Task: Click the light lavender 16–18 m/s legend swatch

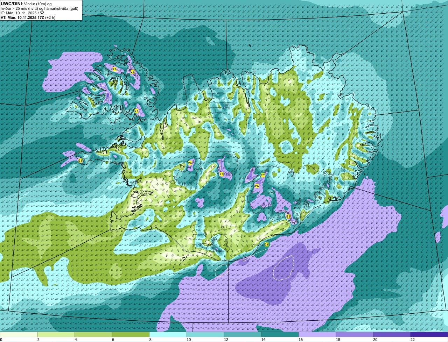Action: [x=317, y=334]
